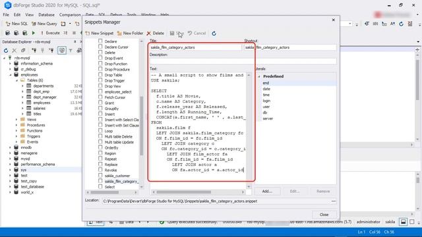Check the Select snippet checkbox

point(100,186)
